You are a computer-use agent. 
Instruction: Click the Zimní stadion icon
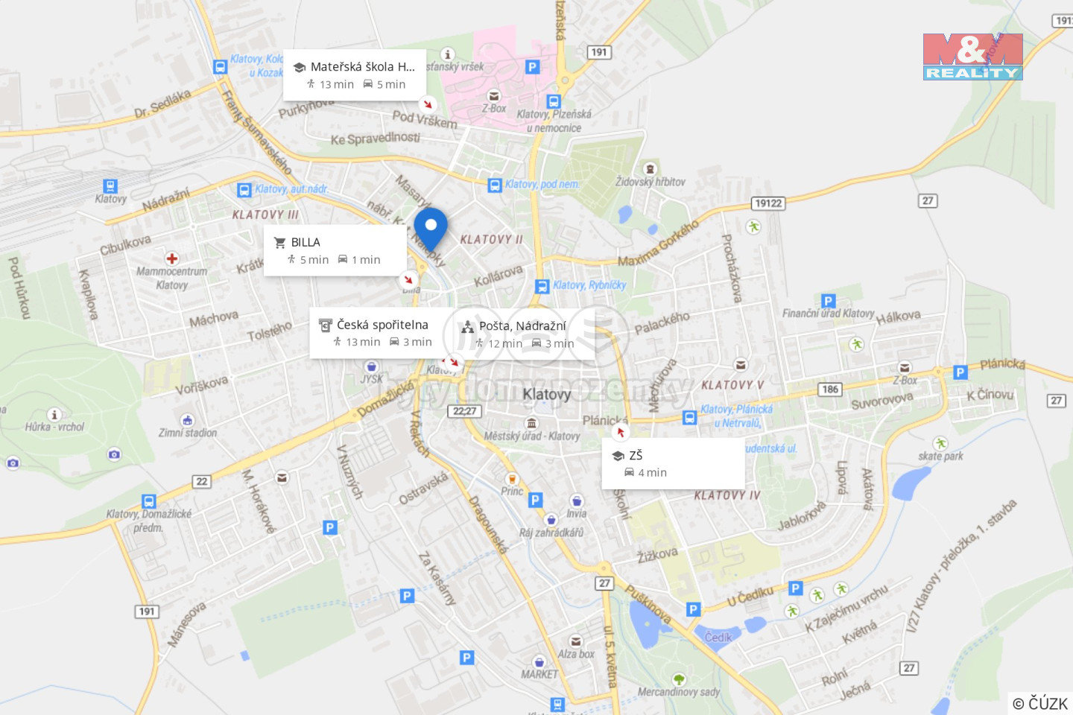tap(188, 420)
